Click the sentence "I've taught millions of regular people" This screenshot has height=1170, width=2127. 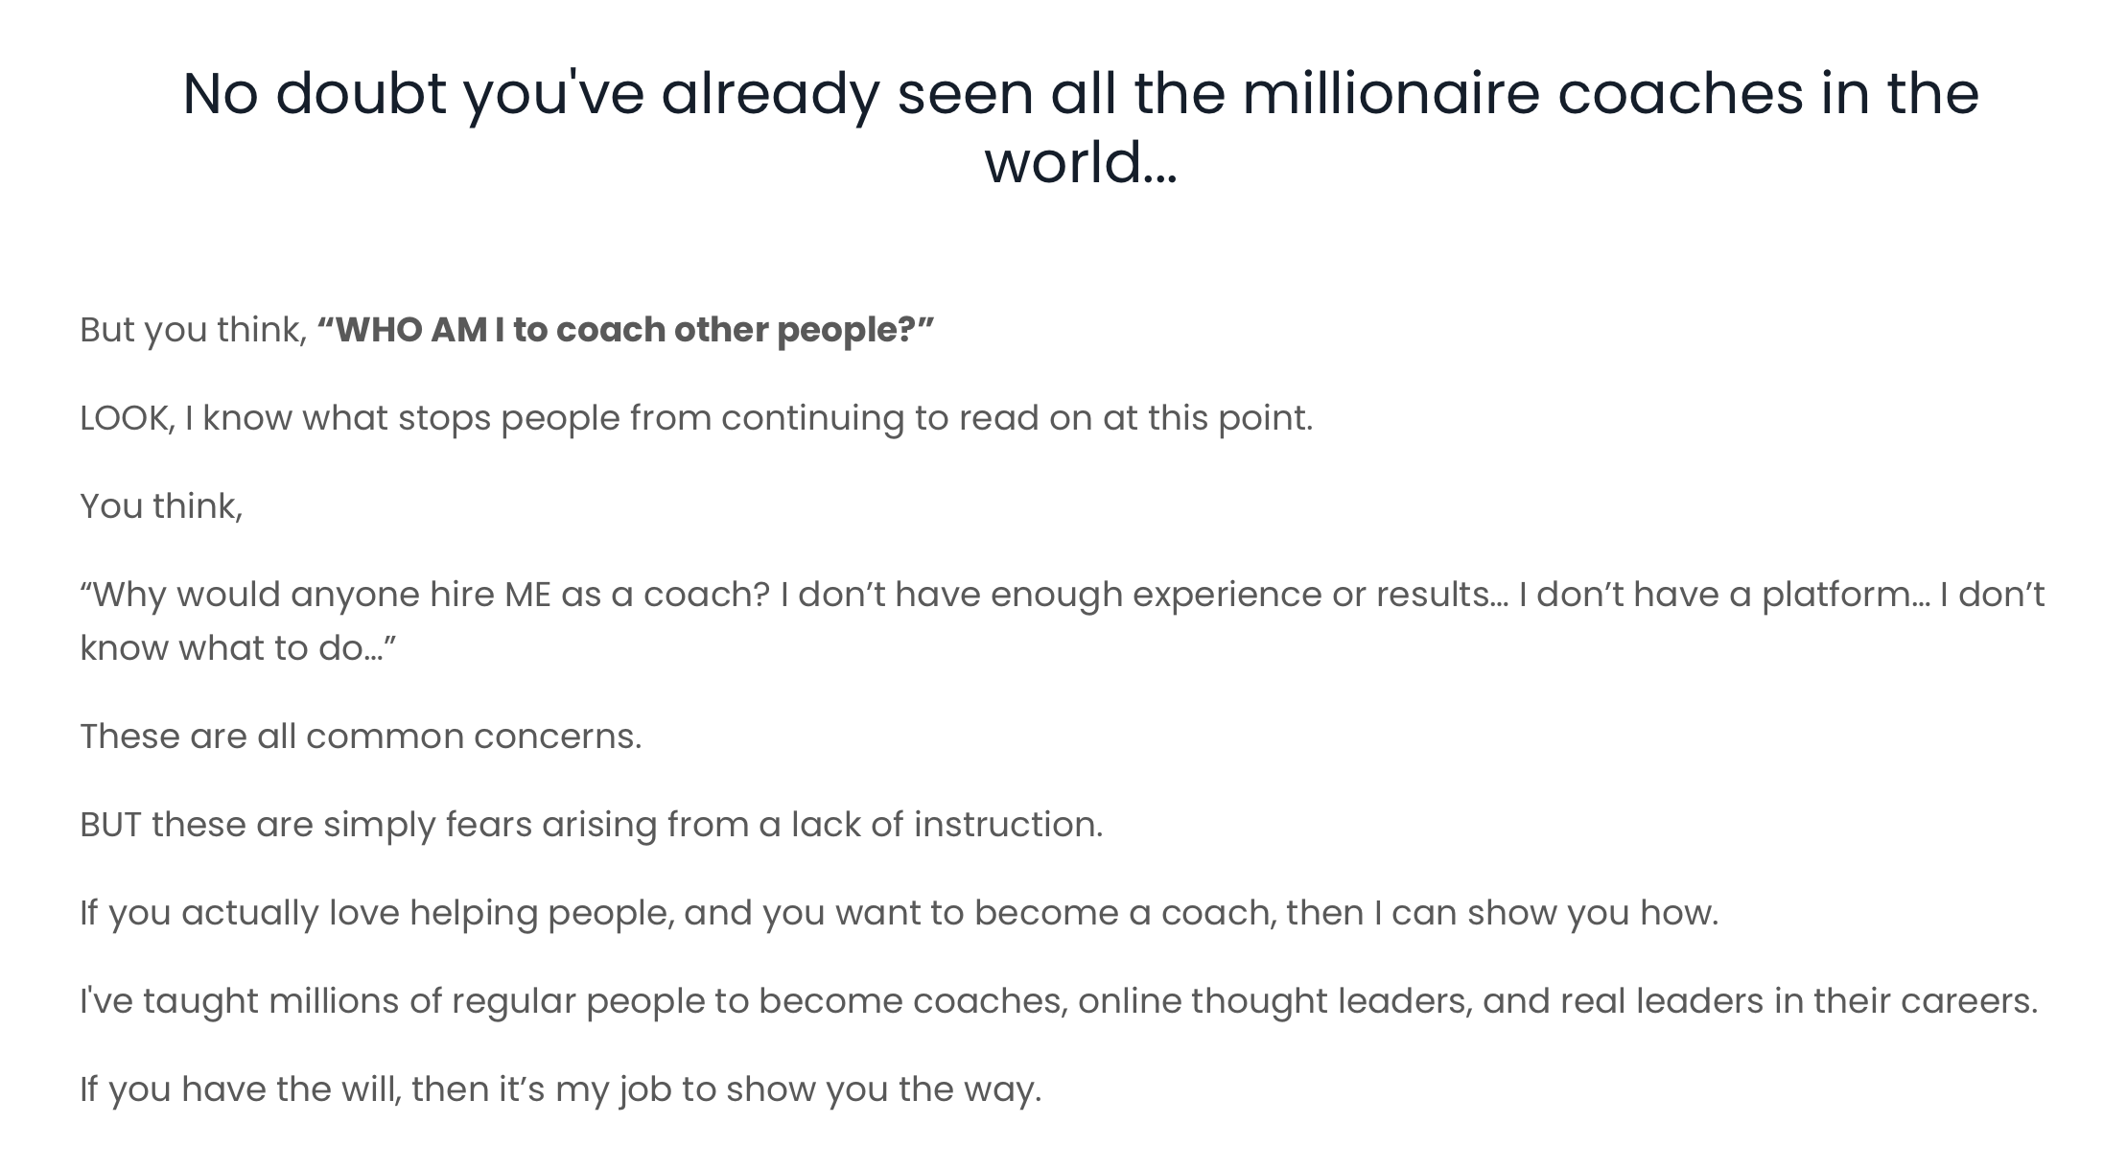(1059, 1001)
